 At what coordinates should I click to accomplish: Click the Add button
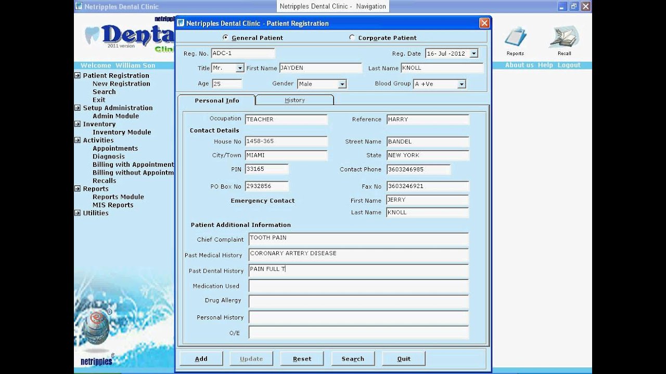click(x=201, y=359)
